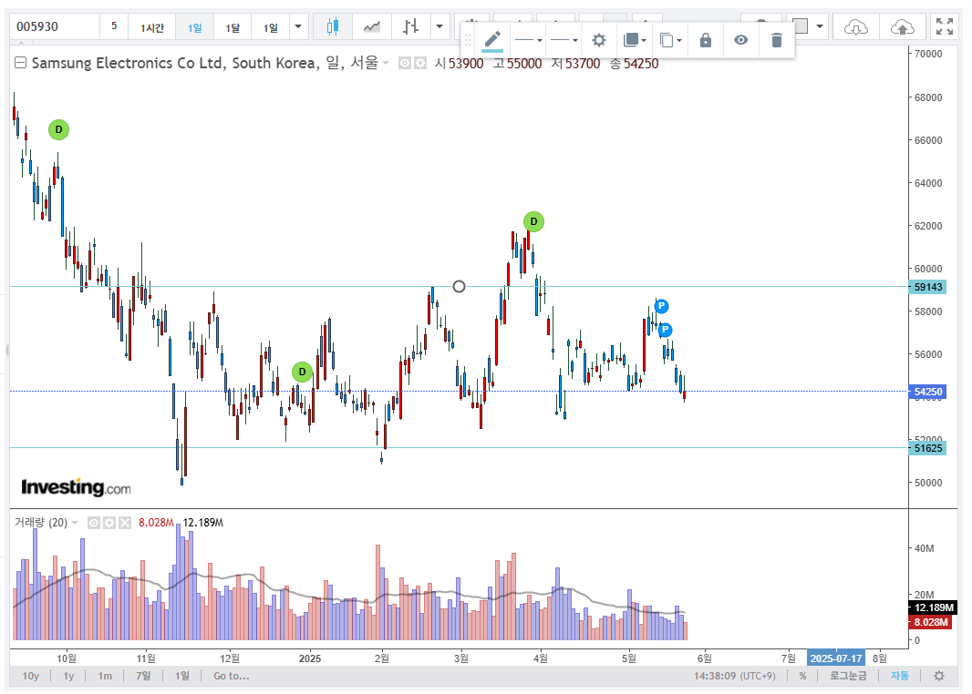Click the 54250 current price label
Screen dimensions: 972x694
928,392
